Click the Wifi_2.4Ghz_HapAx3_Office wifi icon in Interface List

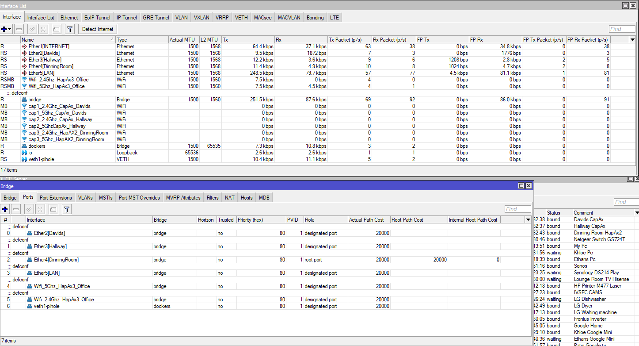(24, 80)
